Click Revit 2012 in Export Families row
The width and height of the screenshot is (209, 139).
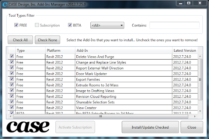[x=55, y=79]
